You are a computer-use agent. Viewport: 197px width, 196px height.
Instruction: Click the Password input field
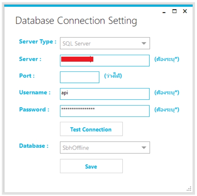coord(105,111)
